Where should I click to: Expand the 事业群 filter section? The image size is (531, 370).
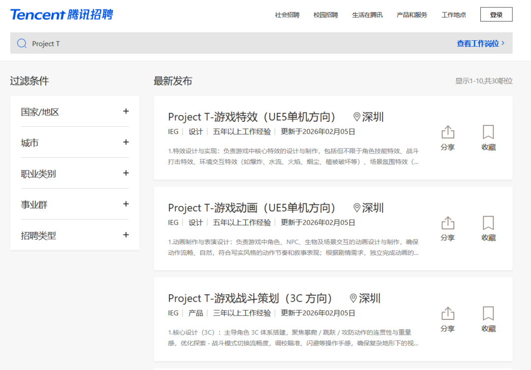(x=126, y=204)
